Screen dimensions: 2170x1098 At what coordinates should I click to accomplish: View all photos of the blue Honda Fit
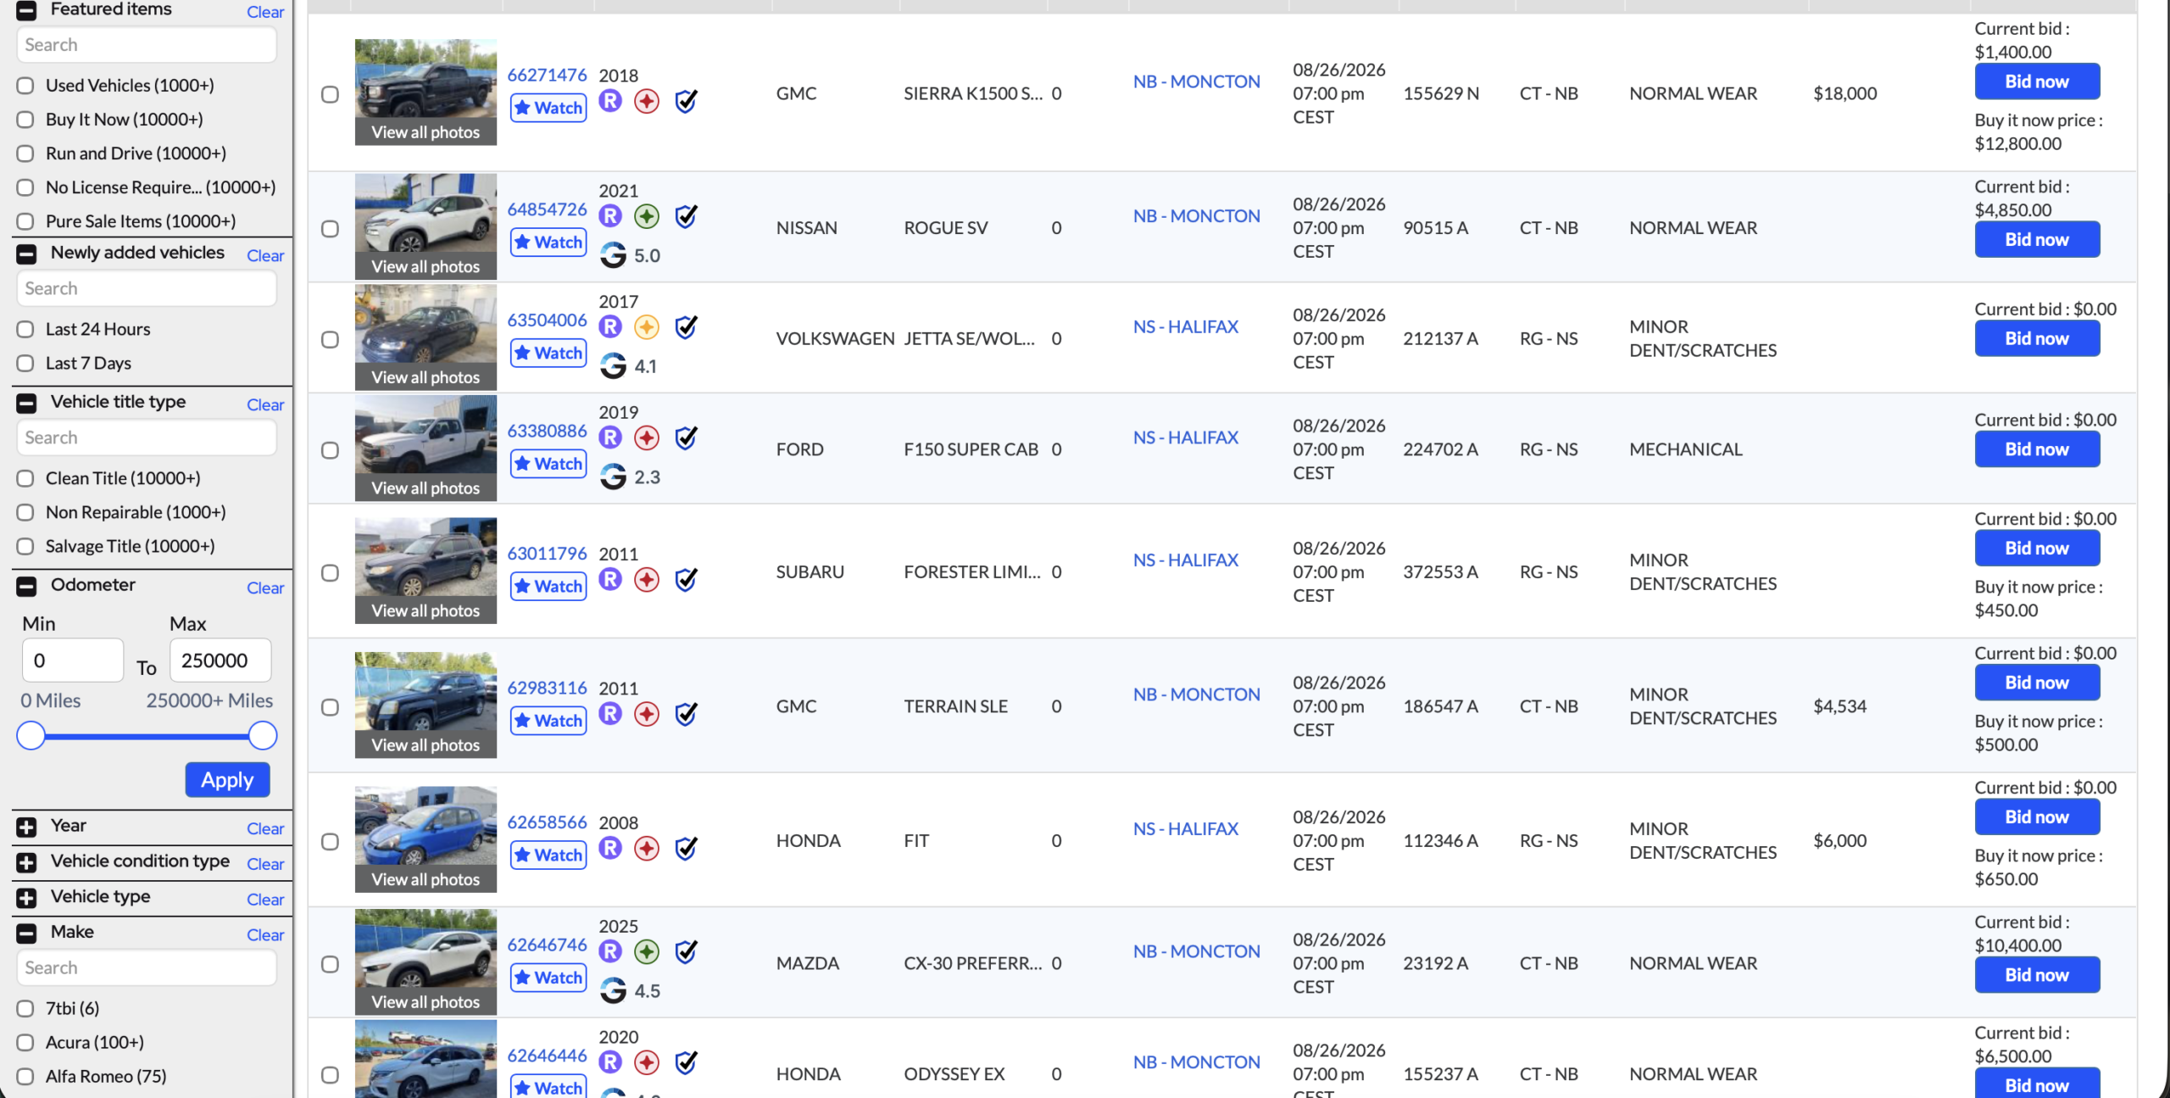pyautogui.click(x=426, y=879)
